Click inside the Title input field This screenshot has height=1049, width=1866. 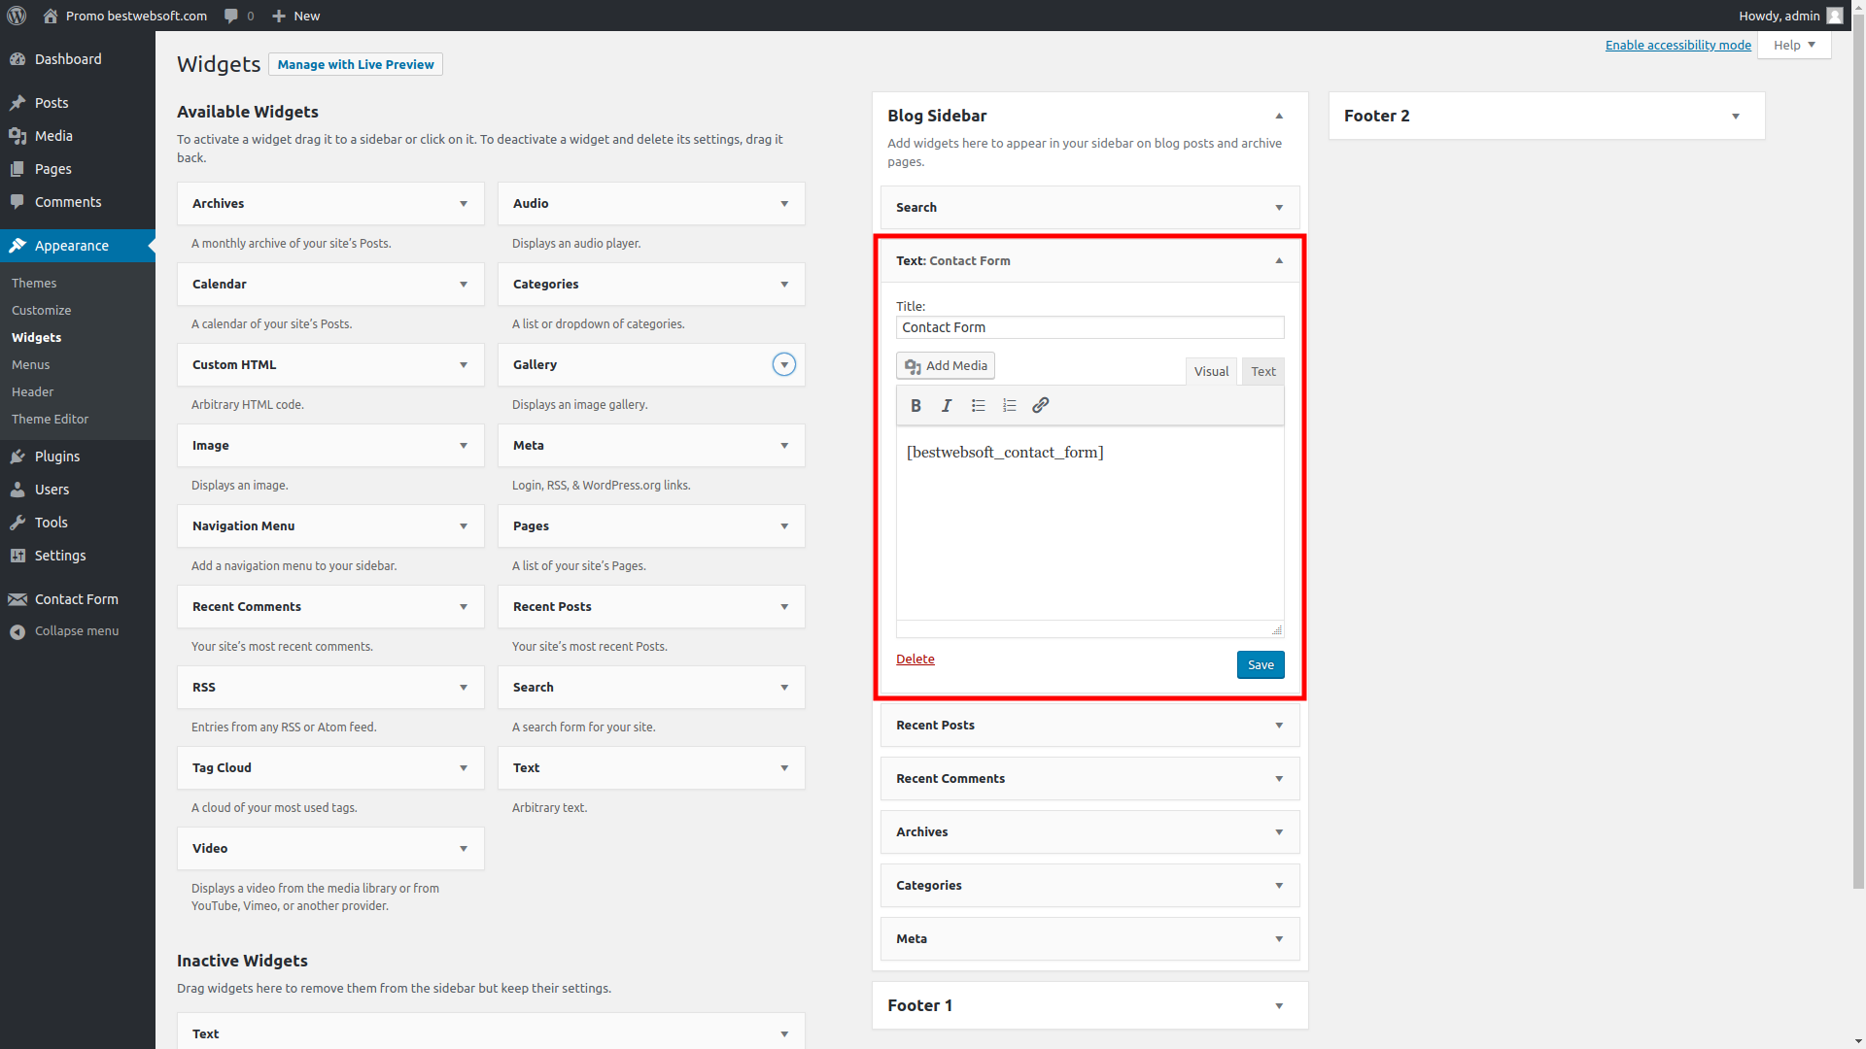pyautogui.click(x=1089, y=327)
